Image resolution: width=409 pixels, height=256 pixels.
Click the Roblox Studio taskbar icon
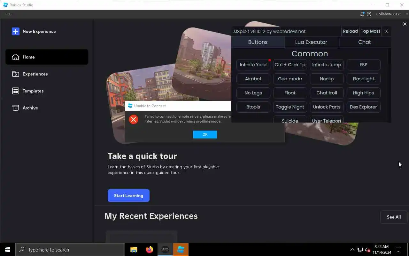point(181,250)
